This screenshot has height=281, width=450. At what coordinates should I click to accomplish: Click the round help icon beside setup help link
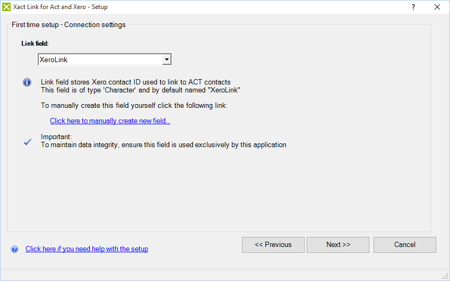point(14,249)
